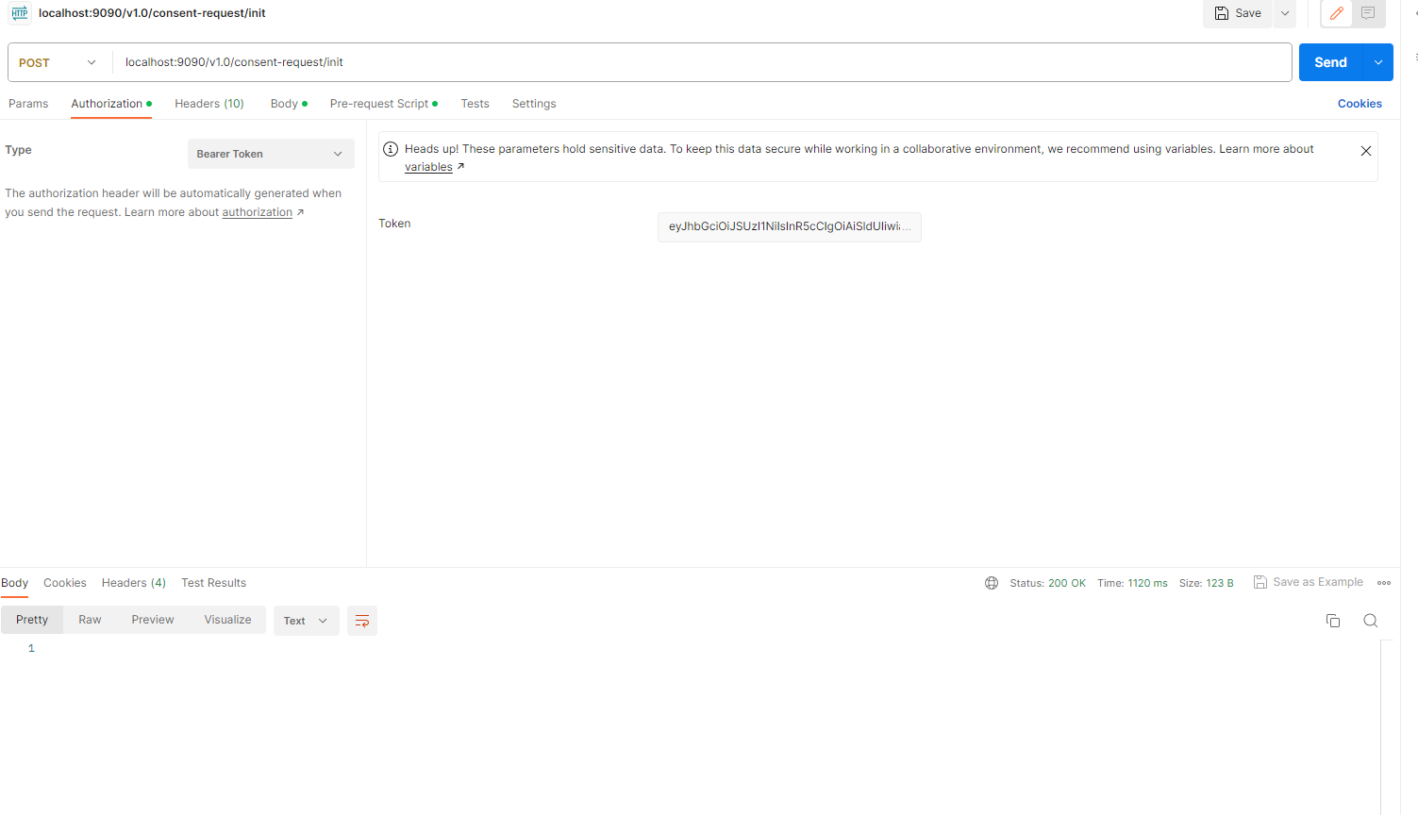
Task: Expand the POST method dropdown
Action: [x=58, y=62]
